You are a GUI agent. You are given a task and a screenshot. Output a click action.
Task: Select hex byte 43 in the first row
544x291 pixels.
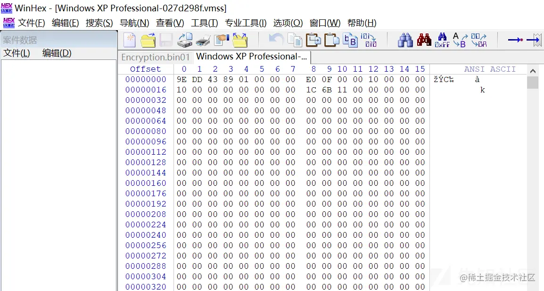pyautogui.click(x=213, y=80)
